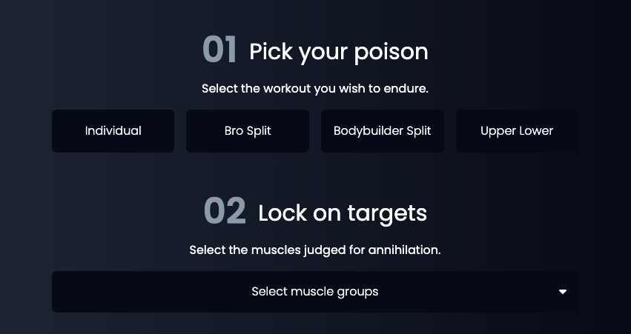Select the Upper Lower workout

click(517, 131)
